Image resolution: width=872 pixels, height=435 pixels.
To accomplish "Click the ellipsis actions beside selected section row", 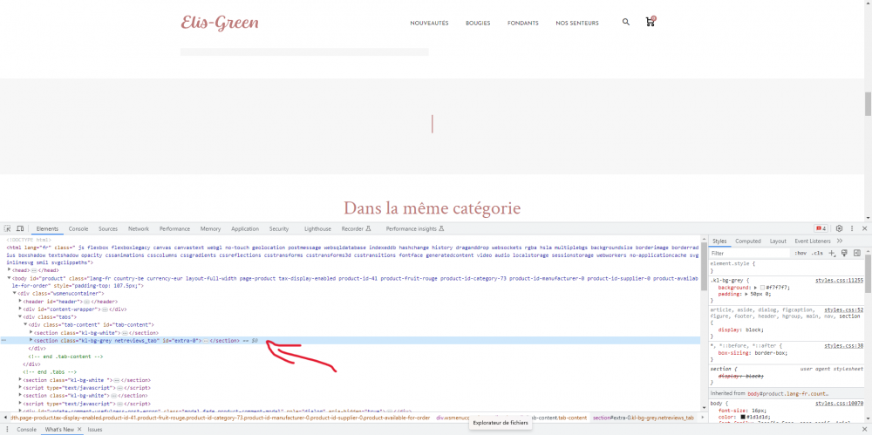I will (4, 340).
